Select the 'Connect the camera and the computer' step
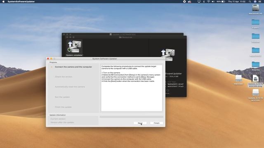This screenshot has width=264, height=148. pos(73,67)
